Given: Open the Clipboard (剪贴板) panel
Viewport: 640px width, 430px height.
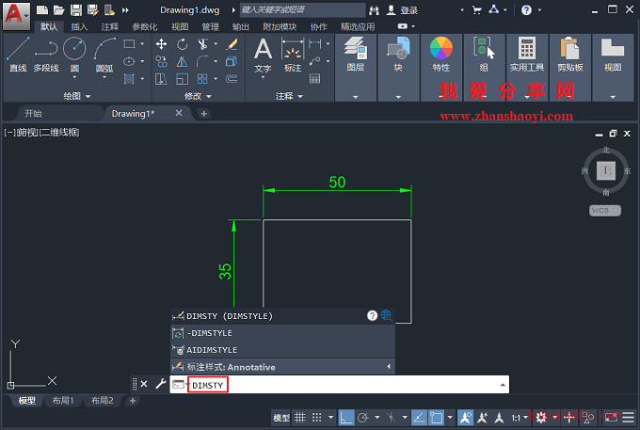Looking at the screenshot, I should tap(569, 68).
